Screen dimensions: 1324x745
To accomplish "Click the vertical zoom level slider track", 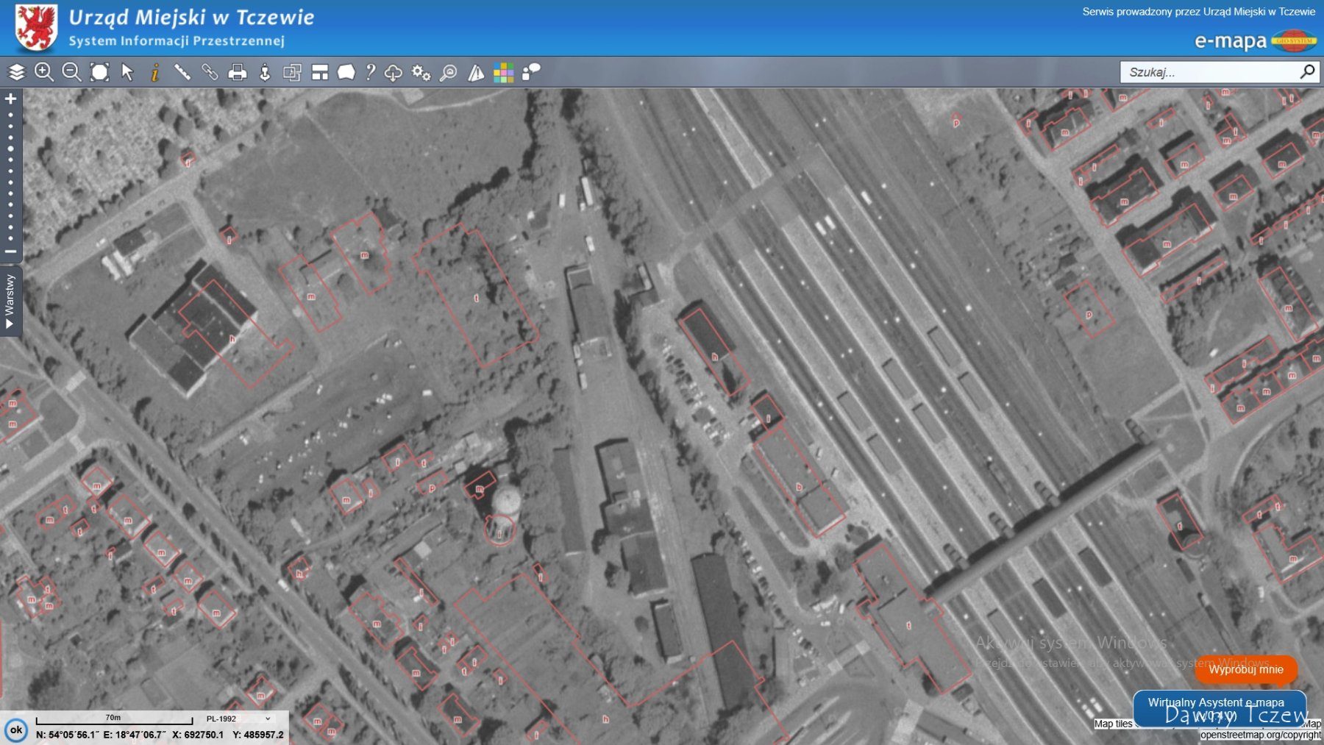I will [x=10, y=177].
